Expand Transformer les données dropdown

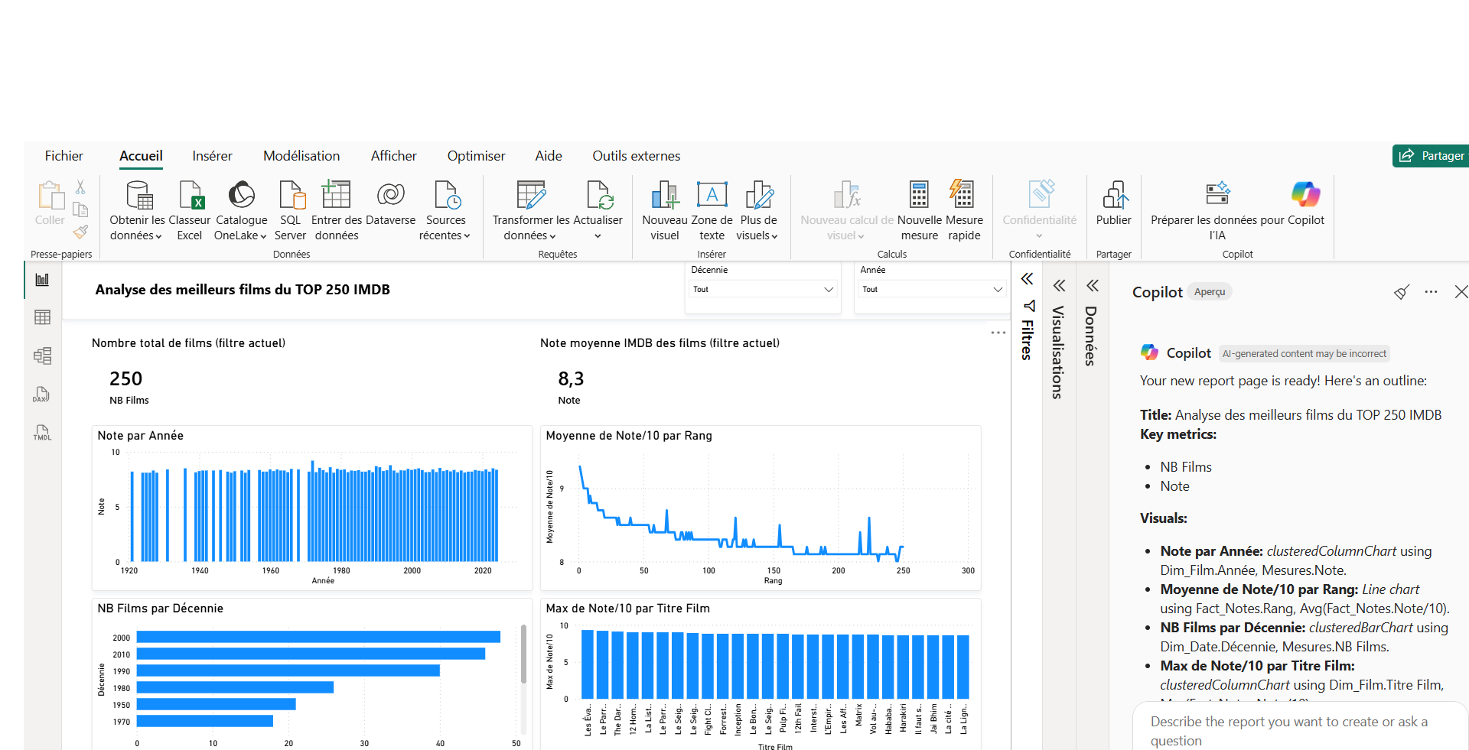pyautogui.click(x=552, y=235)
